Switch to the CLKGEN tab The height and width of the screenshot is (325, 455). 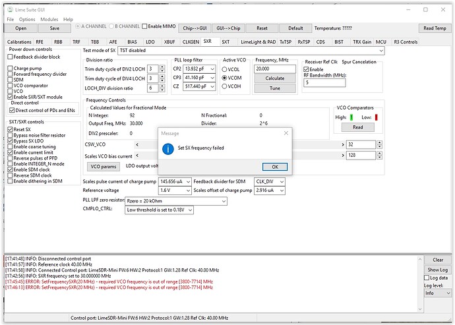189,42
